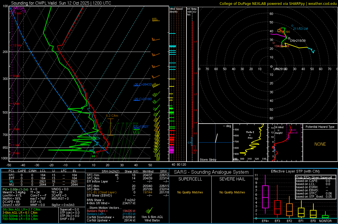This screenshot has width=338, height=224.
Task: Click the STP (cin) = 0.0 value
Action: point(70,213)
